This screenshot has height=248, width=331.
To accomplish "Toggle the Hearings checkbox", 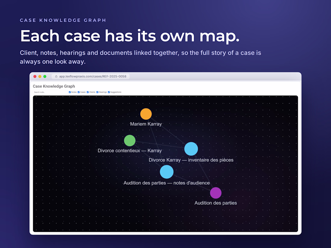I will tap(97, 92).
